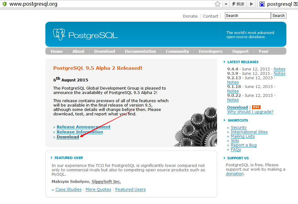The width and height of the screenshot is (298, 204).
Task: Open the Case Studies link
Action: click(68, 190)
